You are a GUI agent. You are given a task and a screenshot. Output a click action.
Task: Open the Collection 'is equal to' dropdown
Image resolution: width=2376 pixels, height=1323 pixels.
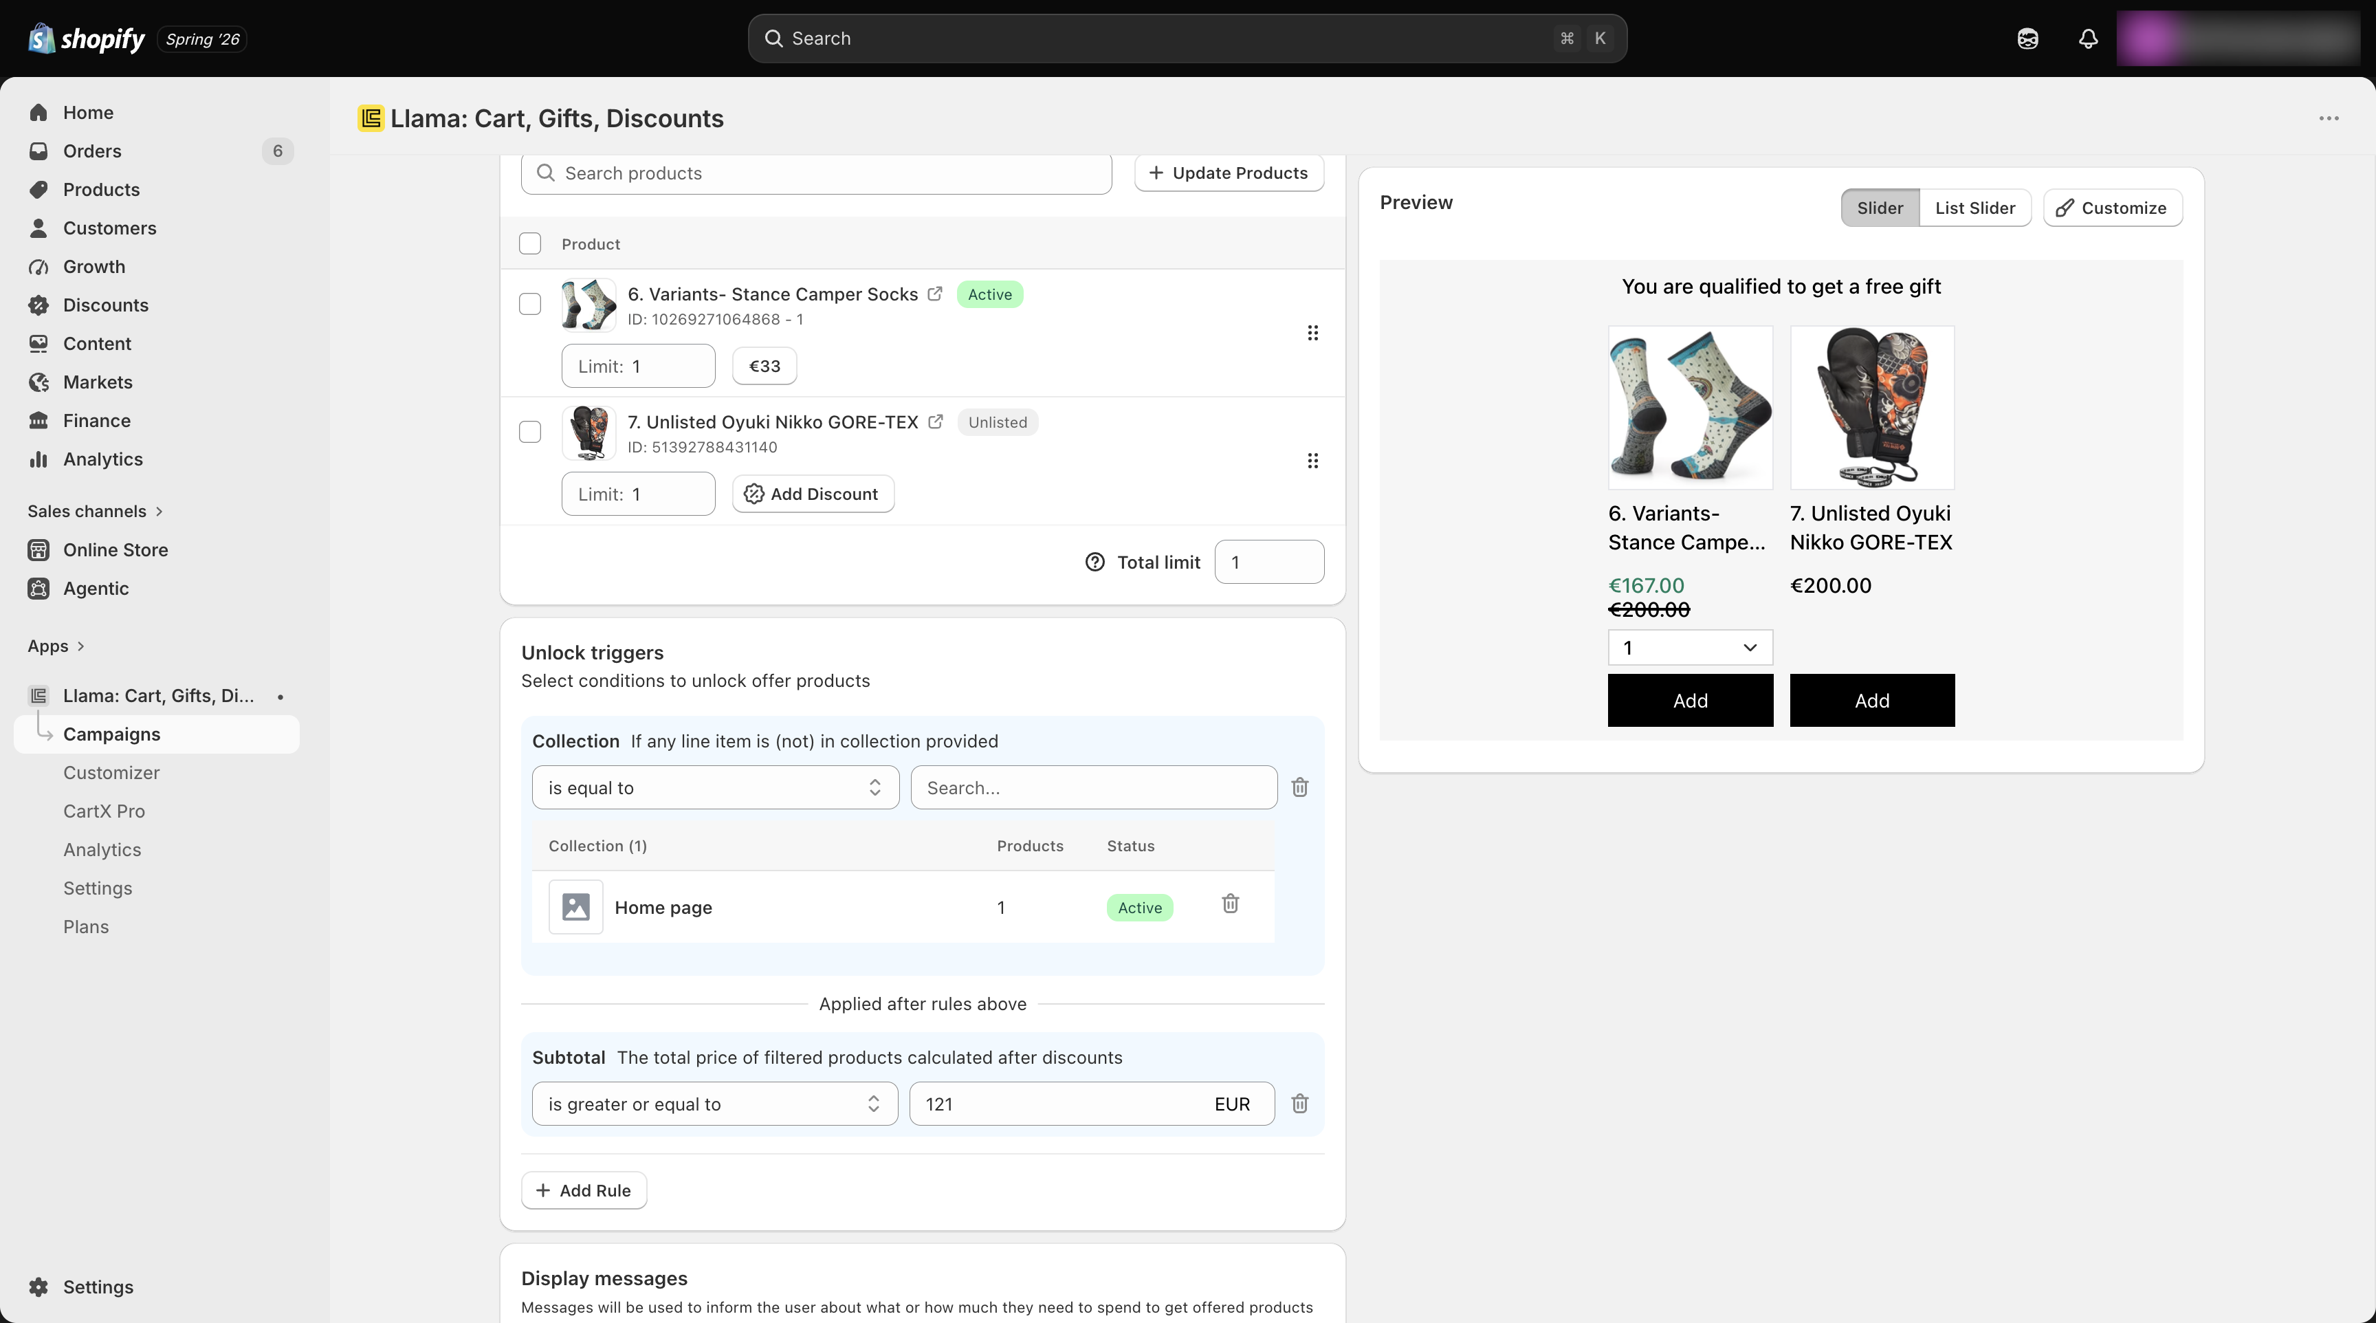716,788
